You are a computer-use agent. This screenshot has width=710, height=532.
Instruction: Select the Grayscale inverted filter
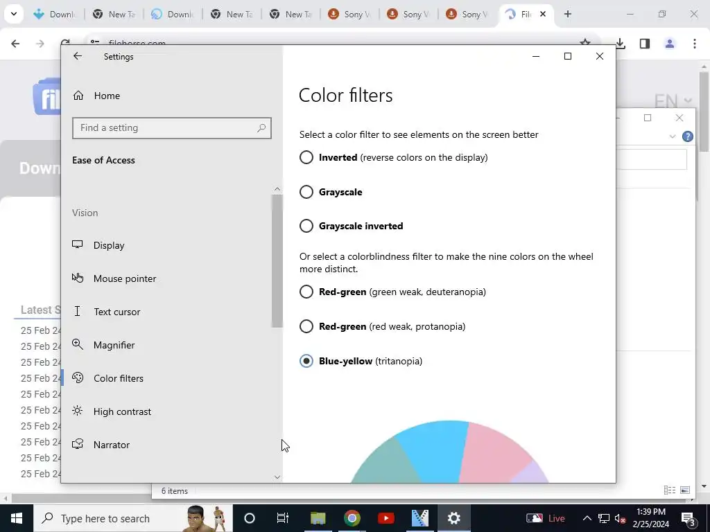pyautogui.click(x=306, y=226)
